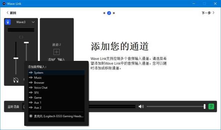Viewport: 221px width, 130px height.
Task: Proceed with the 下一步 button
Action: (208, 13)
